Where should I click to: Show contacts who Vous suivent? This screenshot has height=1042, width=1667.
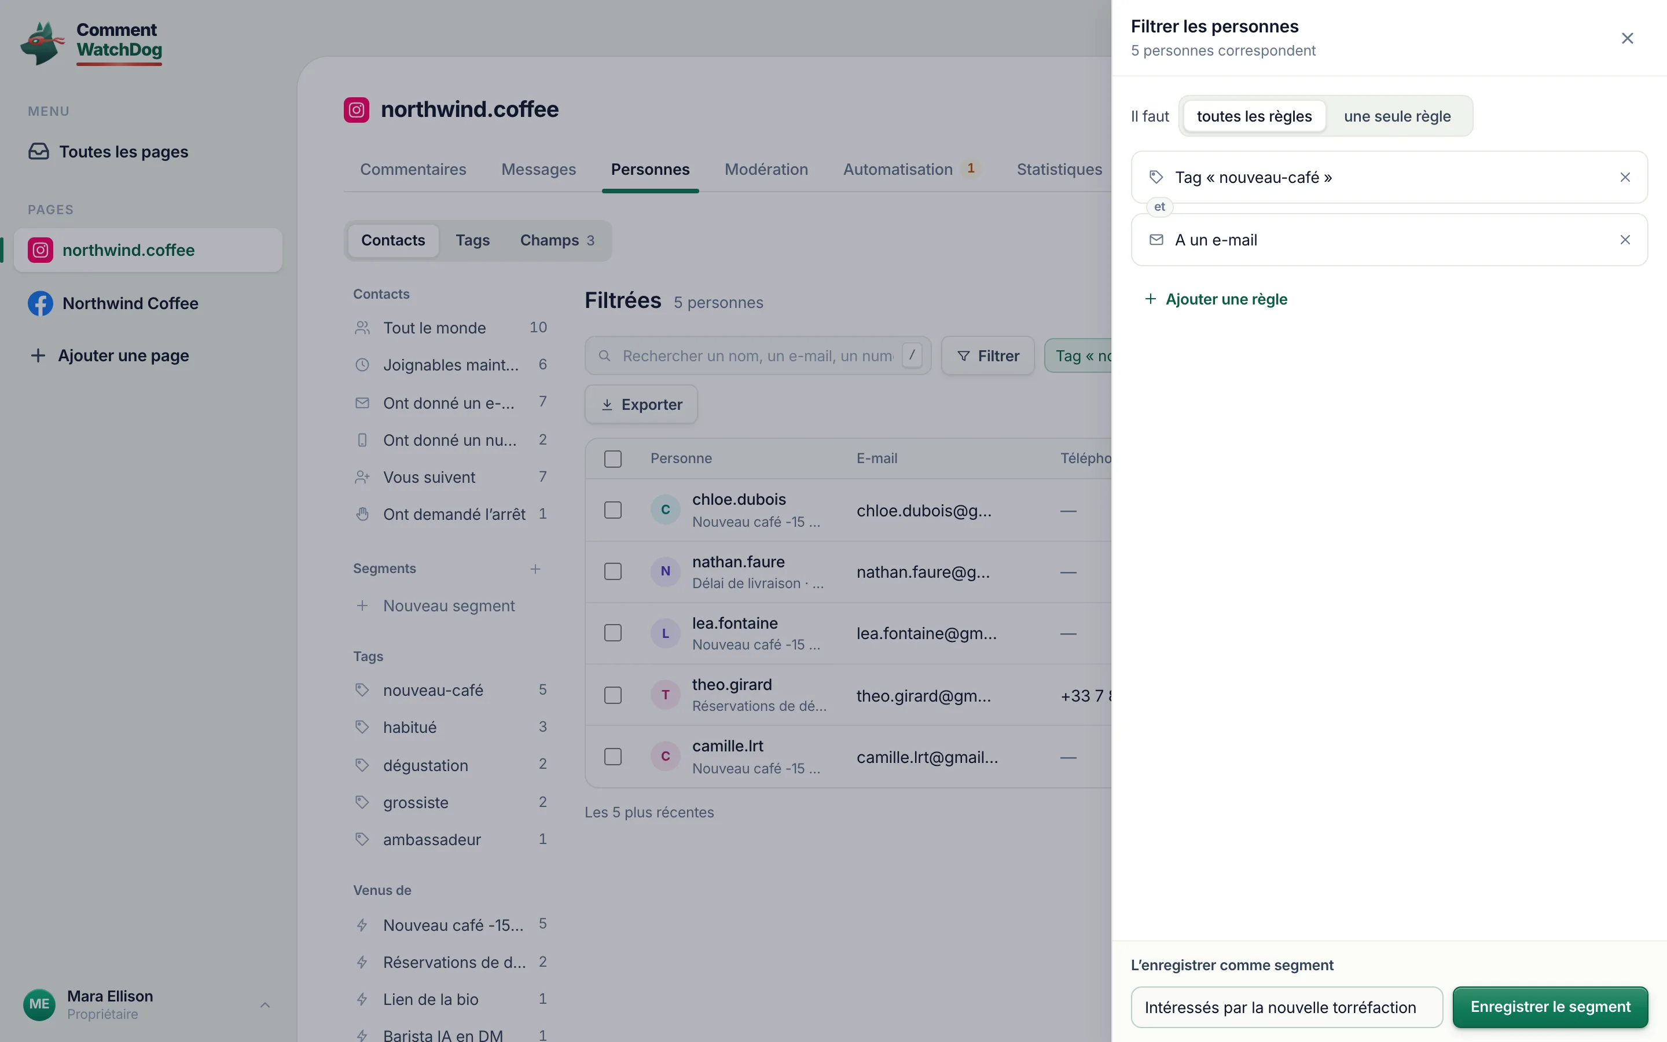(451, 477)
